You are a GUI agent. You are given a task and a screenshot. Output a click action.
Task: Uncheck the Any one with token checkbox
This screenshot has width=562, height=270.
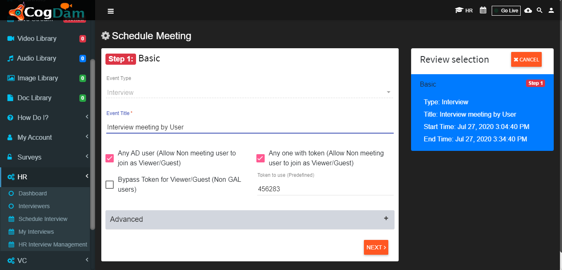[261, 158]
